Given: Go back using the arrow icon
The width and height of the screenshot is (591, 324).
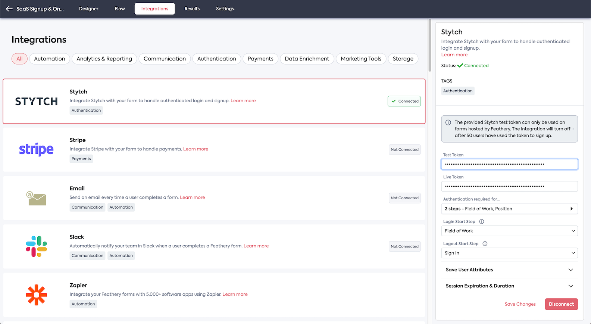Looking at the screenshot, I should (9, 9).
